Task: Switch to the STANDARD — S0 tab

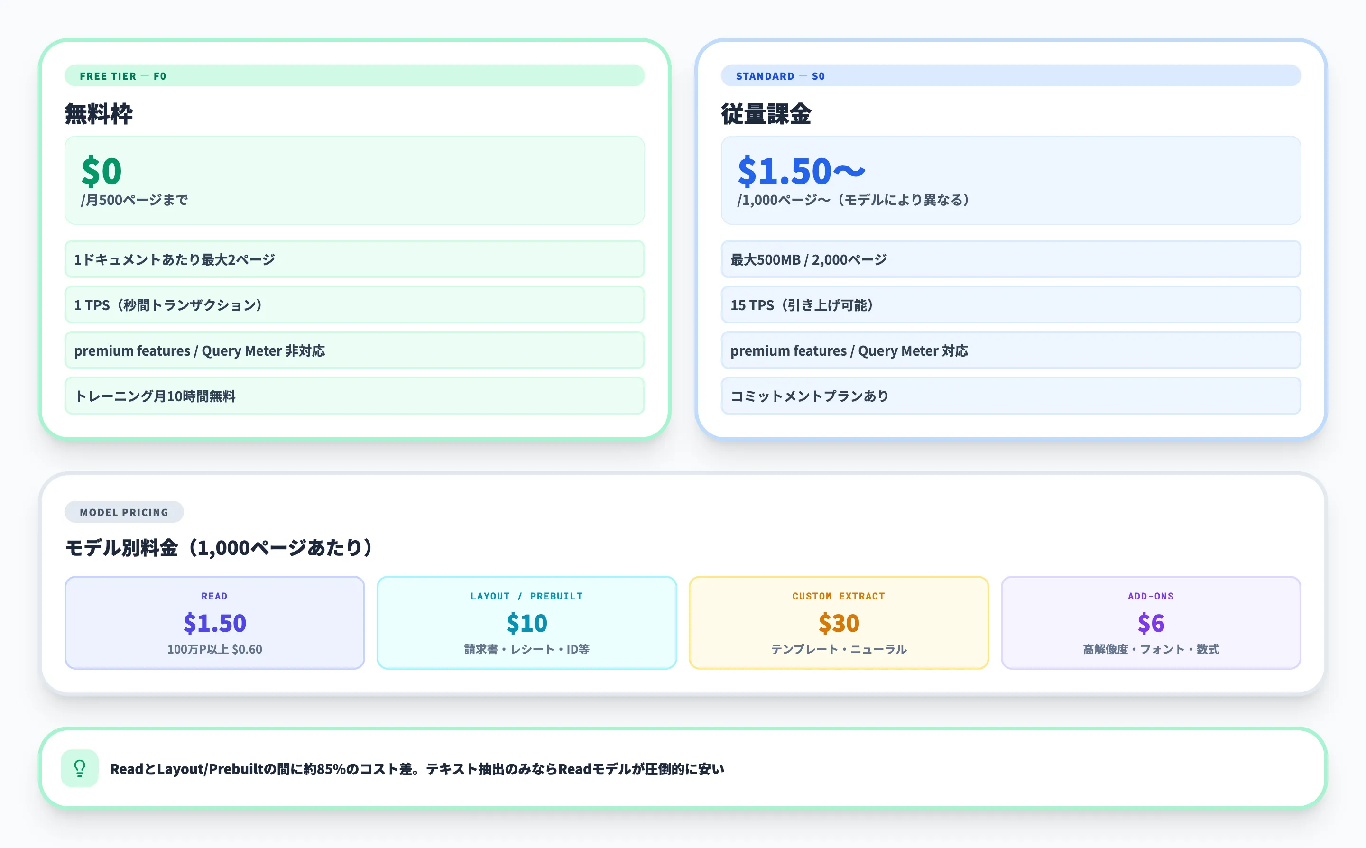Action: coord(780,76)
